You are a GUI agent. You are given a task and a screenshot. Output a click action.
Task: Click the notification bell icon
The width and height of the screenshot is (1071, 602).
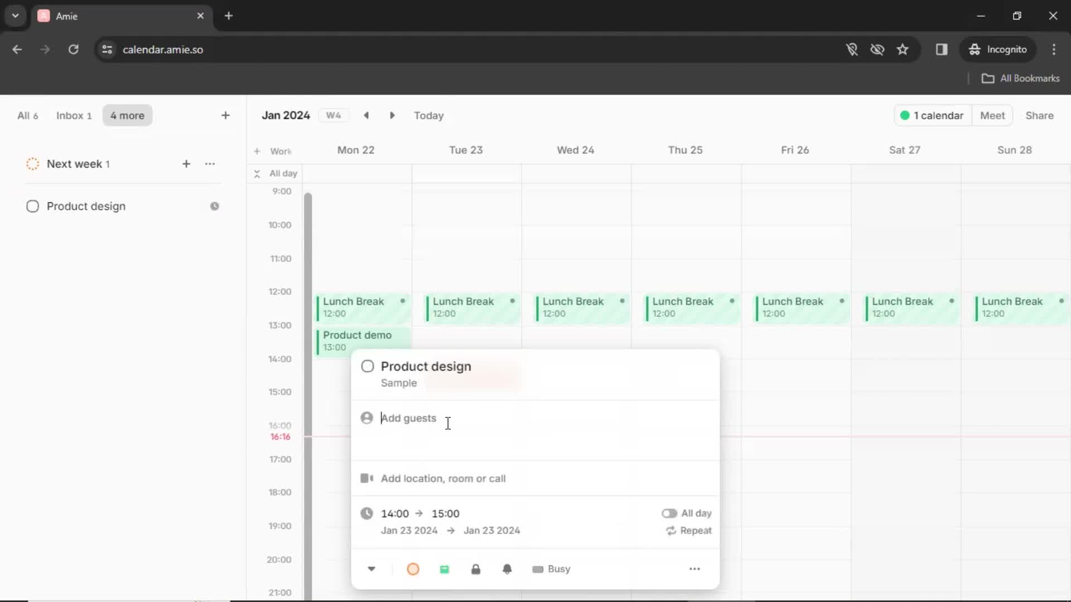point(507,569)
